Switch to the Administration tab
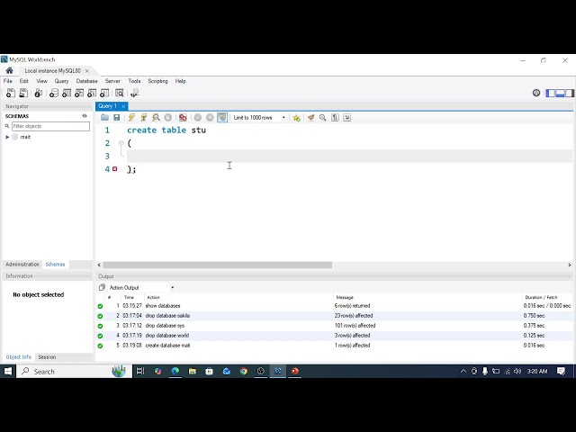 [x=22, y=265]
